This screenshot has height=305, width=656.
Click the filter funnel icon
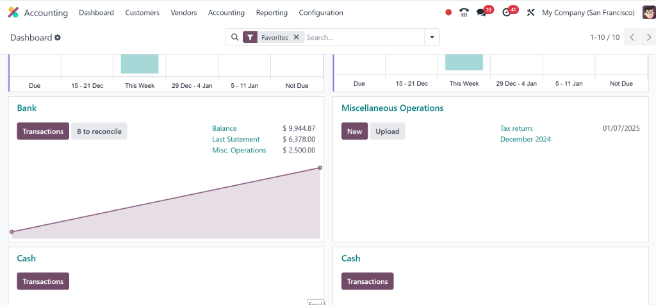coord(250,37)
